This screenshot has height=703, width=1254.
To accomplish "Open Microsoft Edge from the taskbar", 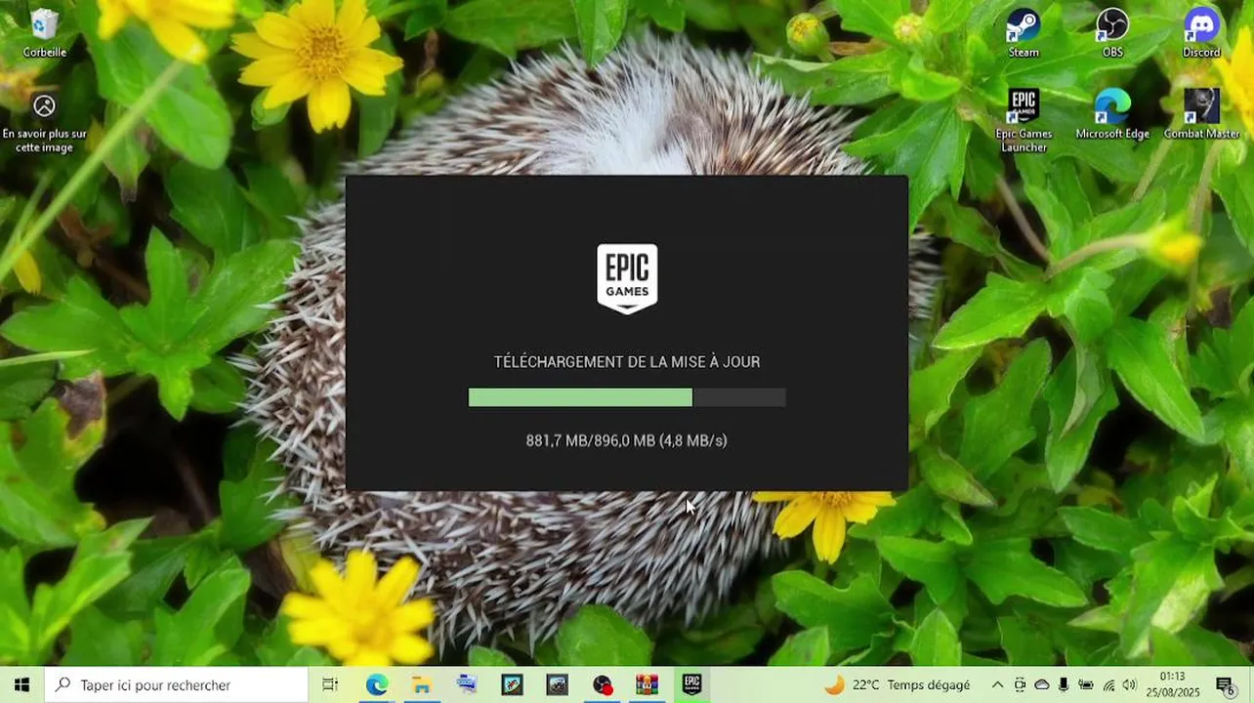I will pyautogui.click(x=376, y=684).
